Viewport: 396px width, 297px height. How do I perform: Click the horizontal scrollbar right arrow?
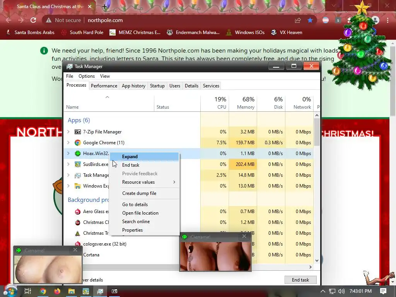tap(311, 267)
